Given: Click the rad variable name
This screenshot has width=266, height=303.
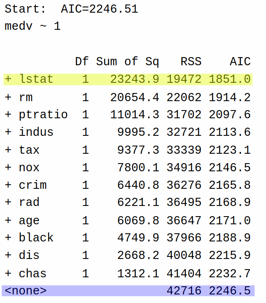Looking at the screenshot, I should (29, 202).
